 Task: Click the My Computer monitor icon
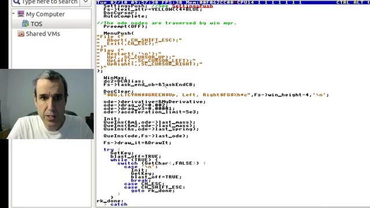coord(21,14)
